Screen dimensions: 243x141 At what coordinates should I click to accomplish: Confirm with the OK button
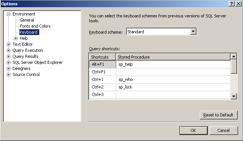(x=193, y=130)
